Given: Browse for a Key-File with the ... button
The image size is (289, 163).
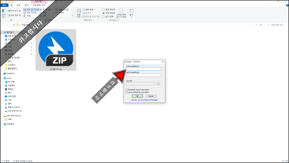Looking at the screenshot, I should coord(158,84).
